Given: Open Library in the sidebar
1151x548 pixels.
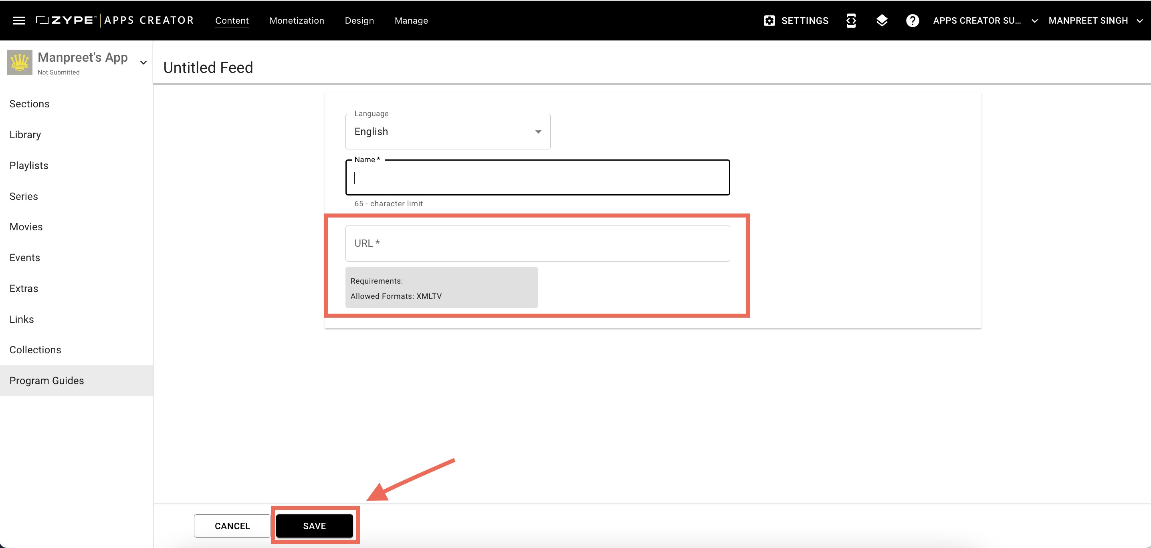Looking at the screenshot, I should click(x=77, y=135).
